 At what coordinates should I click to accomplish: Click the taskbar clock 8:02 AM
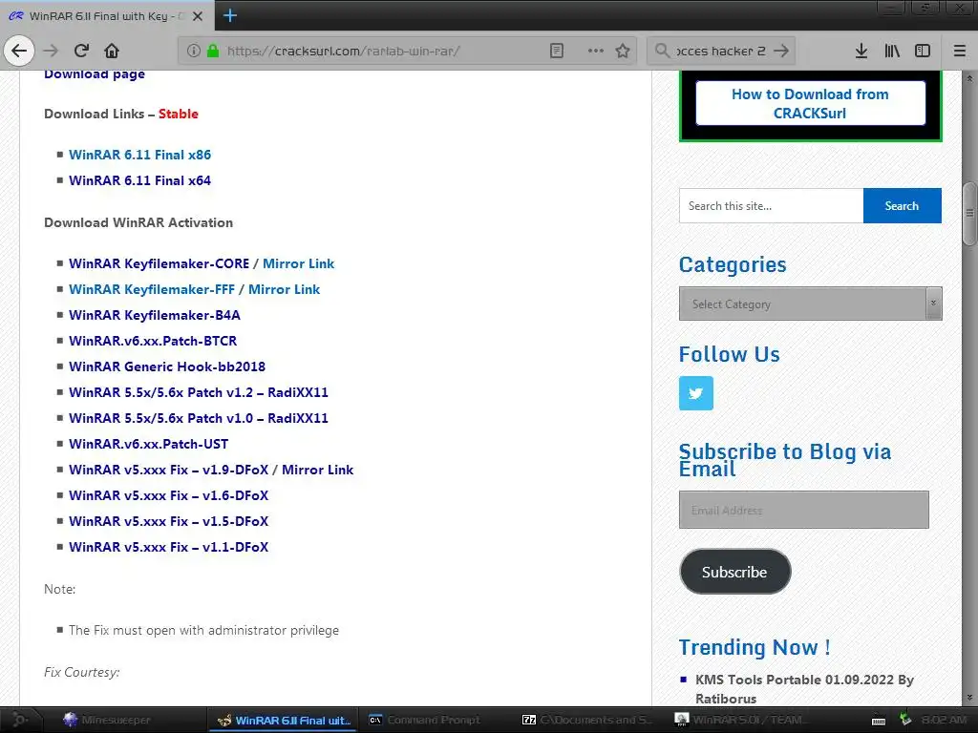coord(943,720)
